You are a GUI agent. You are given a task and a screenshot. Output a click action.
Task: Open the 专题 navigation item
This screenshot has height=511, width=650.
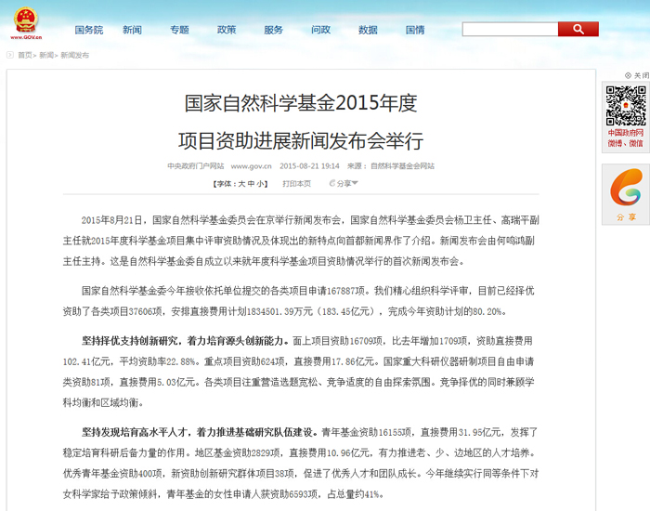click(x=179, y=30)
